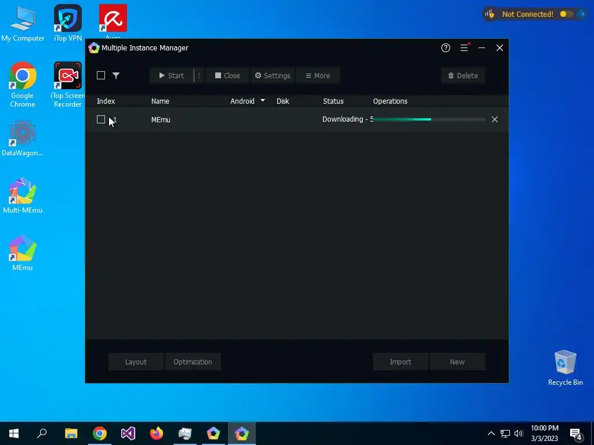The width and height of the screenshot is (594, 445).
Task: Minimize the Multiple Instance Manager window
Action: tap(482, 48)
